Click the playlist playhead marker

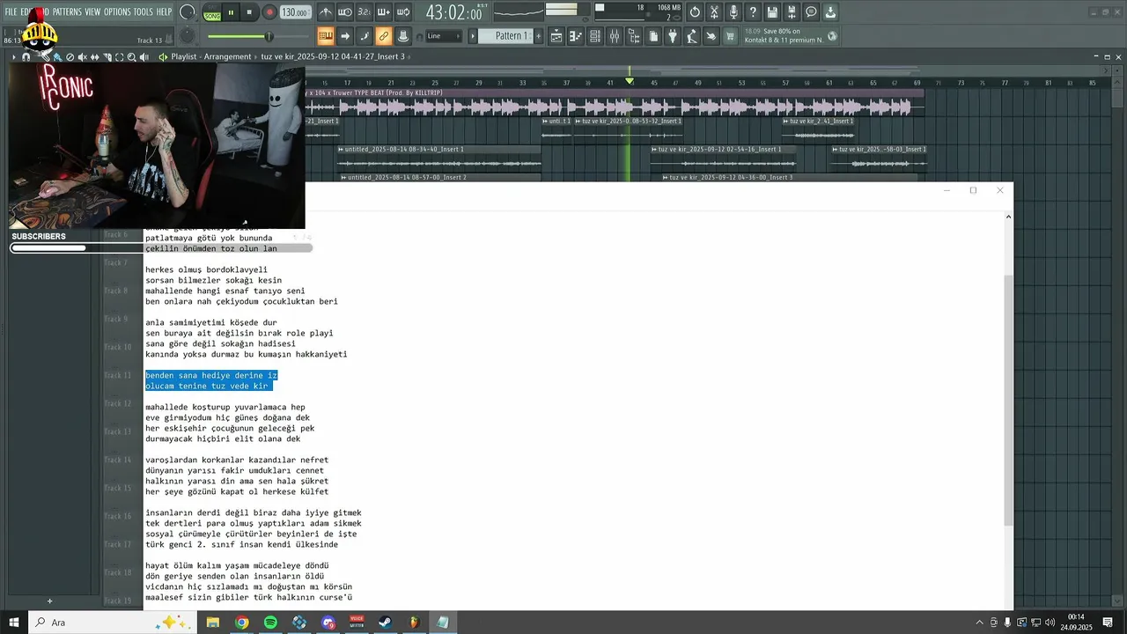point(629,81)
